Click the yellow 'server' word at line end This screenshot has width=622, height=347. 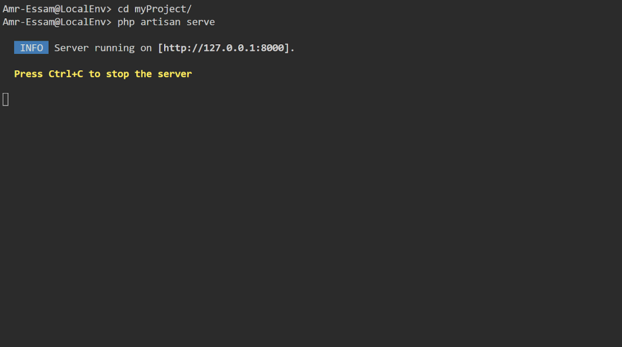click(x=175, y=74)
